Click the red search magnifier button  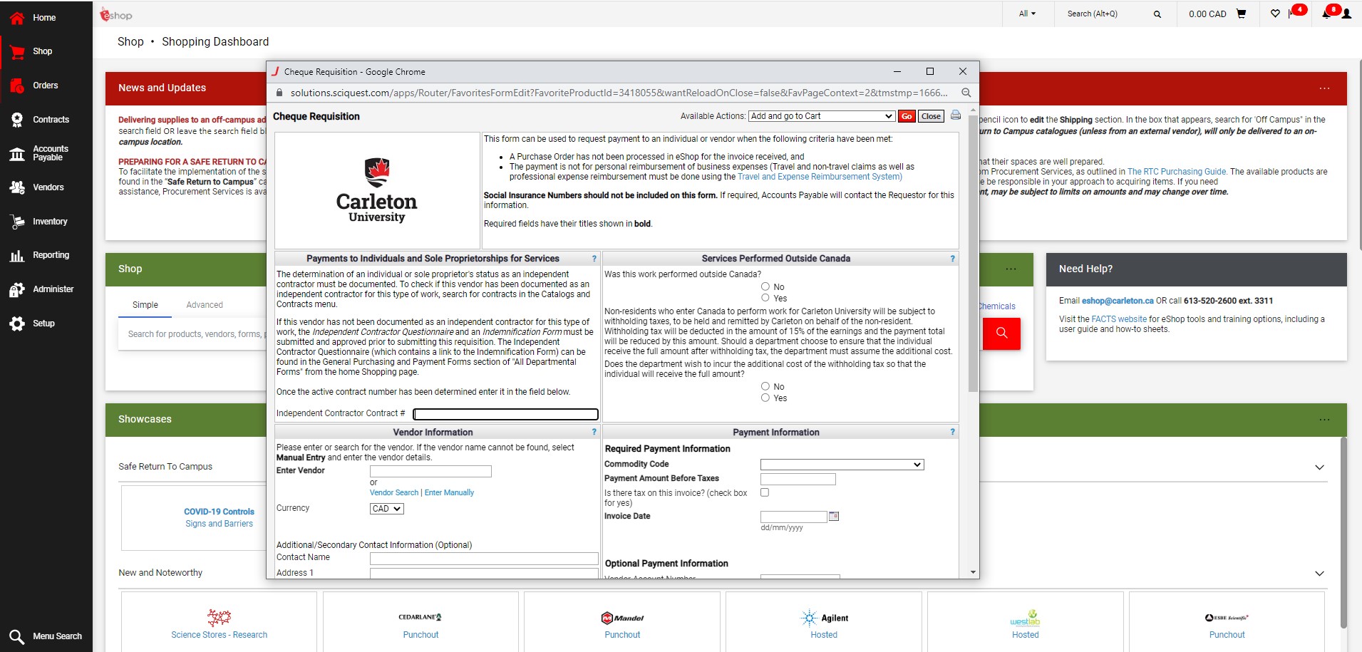[1001, 333]
